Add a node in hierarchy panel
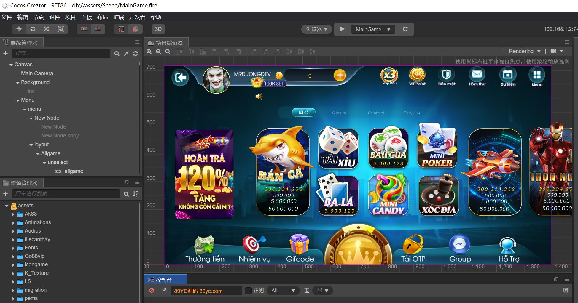Viewport: 578px width, 303px height. point(5,53)
